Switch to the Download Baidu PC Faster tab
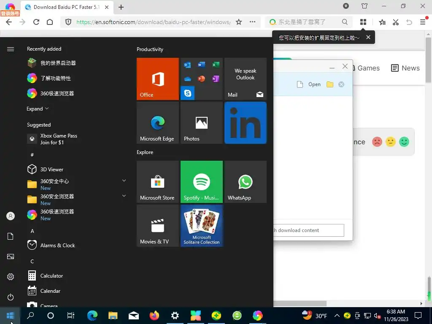This screenshot has width=432, height=324. [67, 7]
